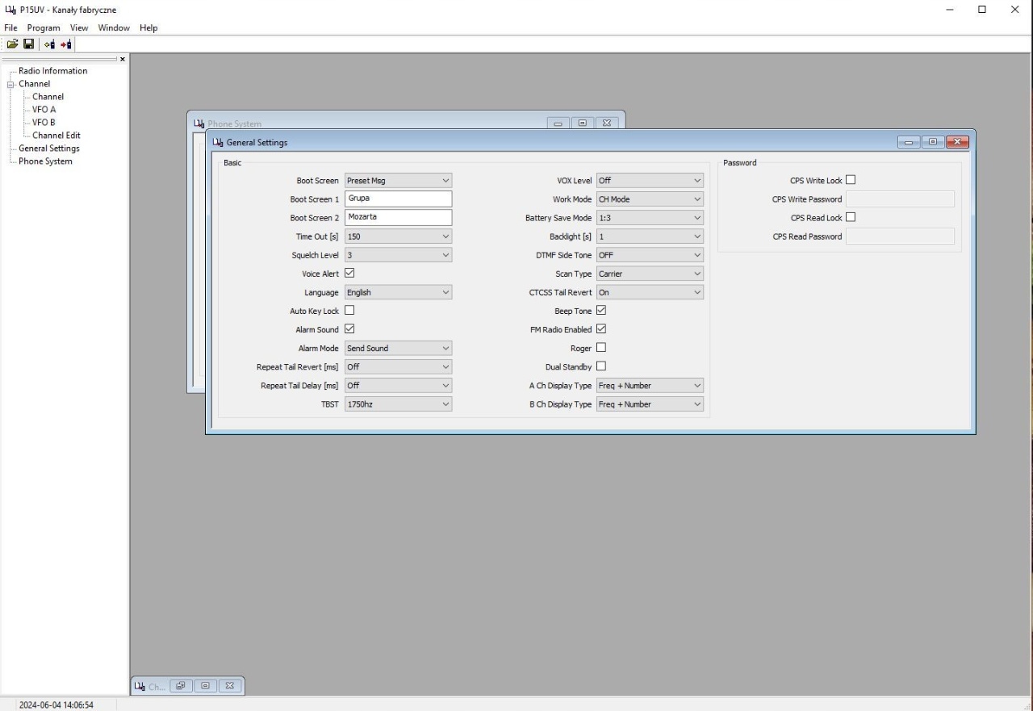Collapse the Channel tree node
1033x711 pixels.
tap(11, 84)
